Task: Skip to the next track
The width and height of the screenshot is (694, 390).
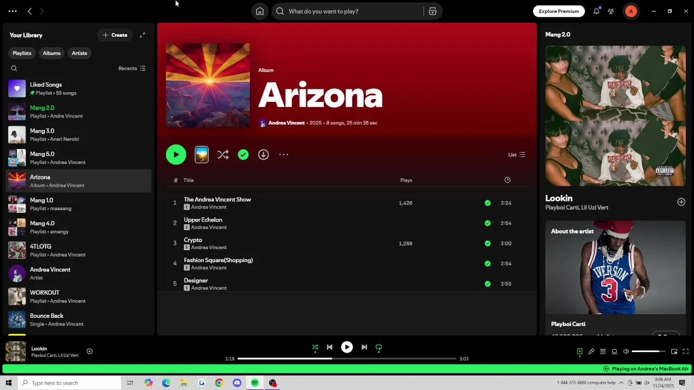Action: (x=364, y=348)
